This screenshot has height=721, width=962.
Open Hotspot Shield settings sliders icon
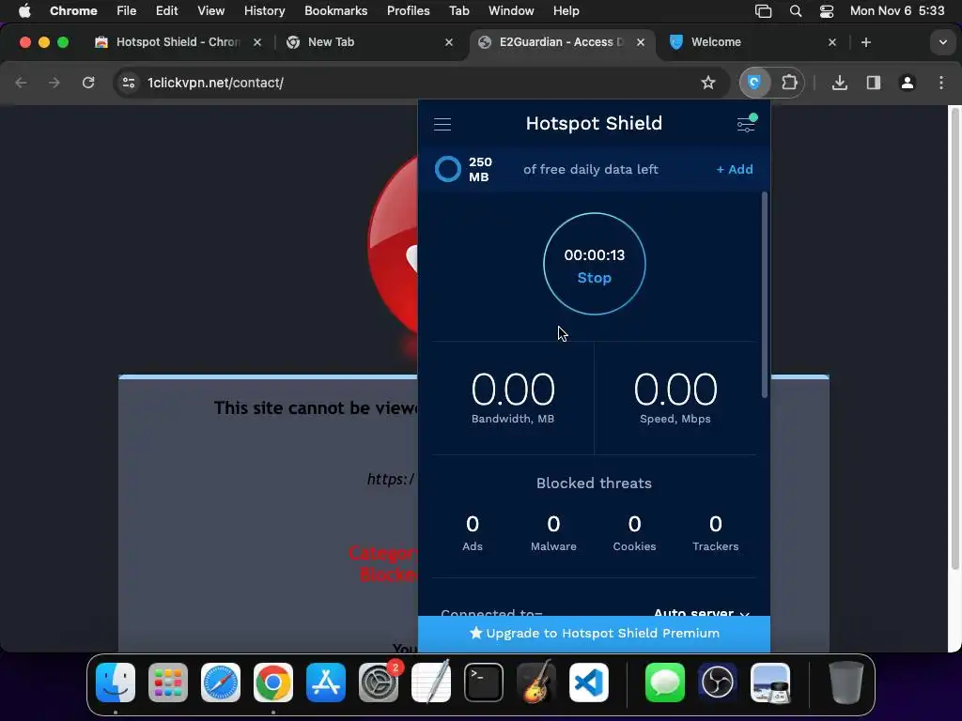tap(746, 123)
